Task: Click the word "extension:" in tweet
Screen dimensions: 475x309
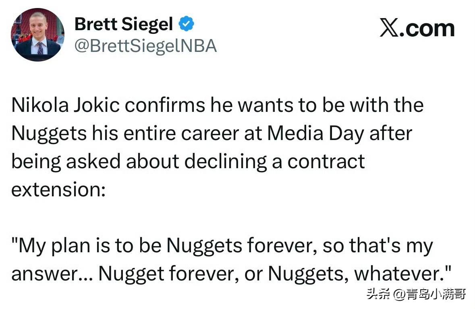Action: [x=58, y=190]
